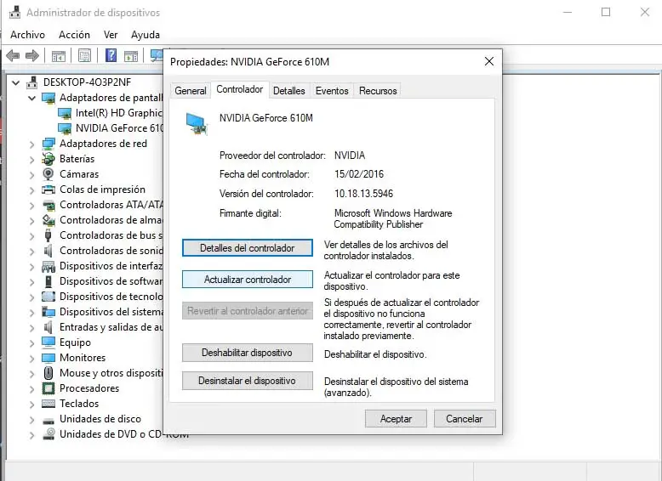Click the Entradas y salidas de audio icon
This screenshot has width=662, height=481.
click(49, 327)
